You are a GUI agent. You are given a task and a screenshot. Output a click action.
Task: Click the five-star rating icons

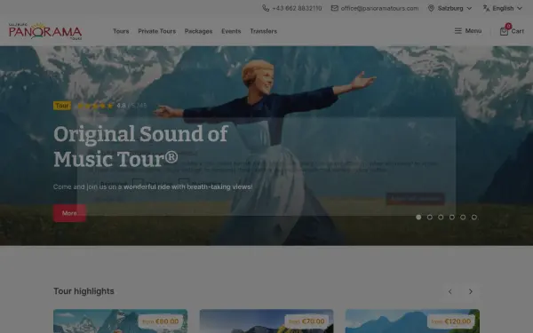tap(95, 106)
